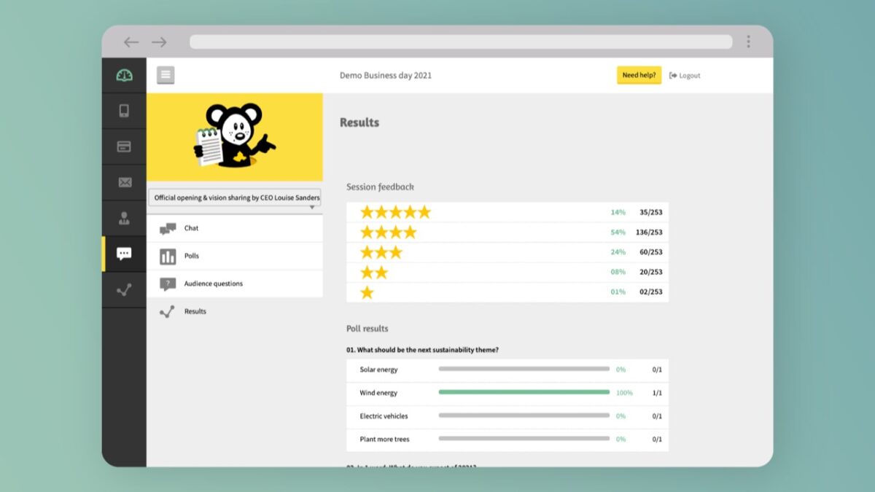Screen dimensions: 875x492
Task: Click the 'Demo Business day 2021' title
Action: coord(386,76)
